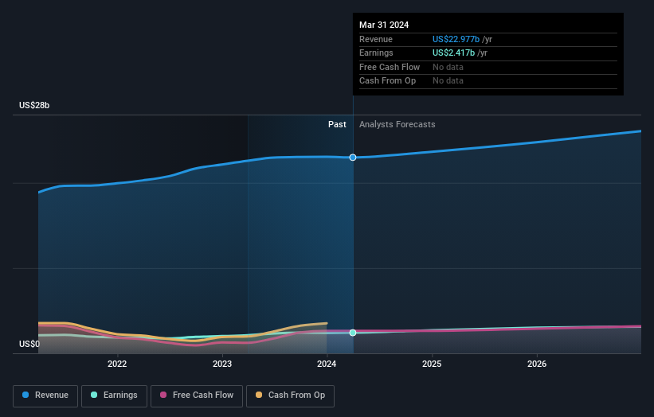Click the tooltip Cash From Op row label
This screenshot has width=654, height=417.
coord(387,81)
